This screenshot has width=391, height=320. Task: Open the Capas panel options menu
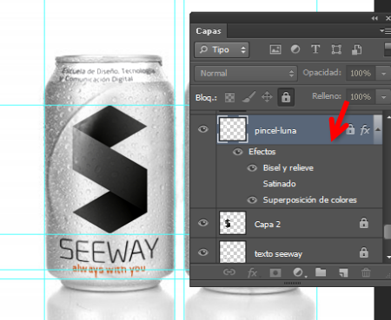[385, 30]
